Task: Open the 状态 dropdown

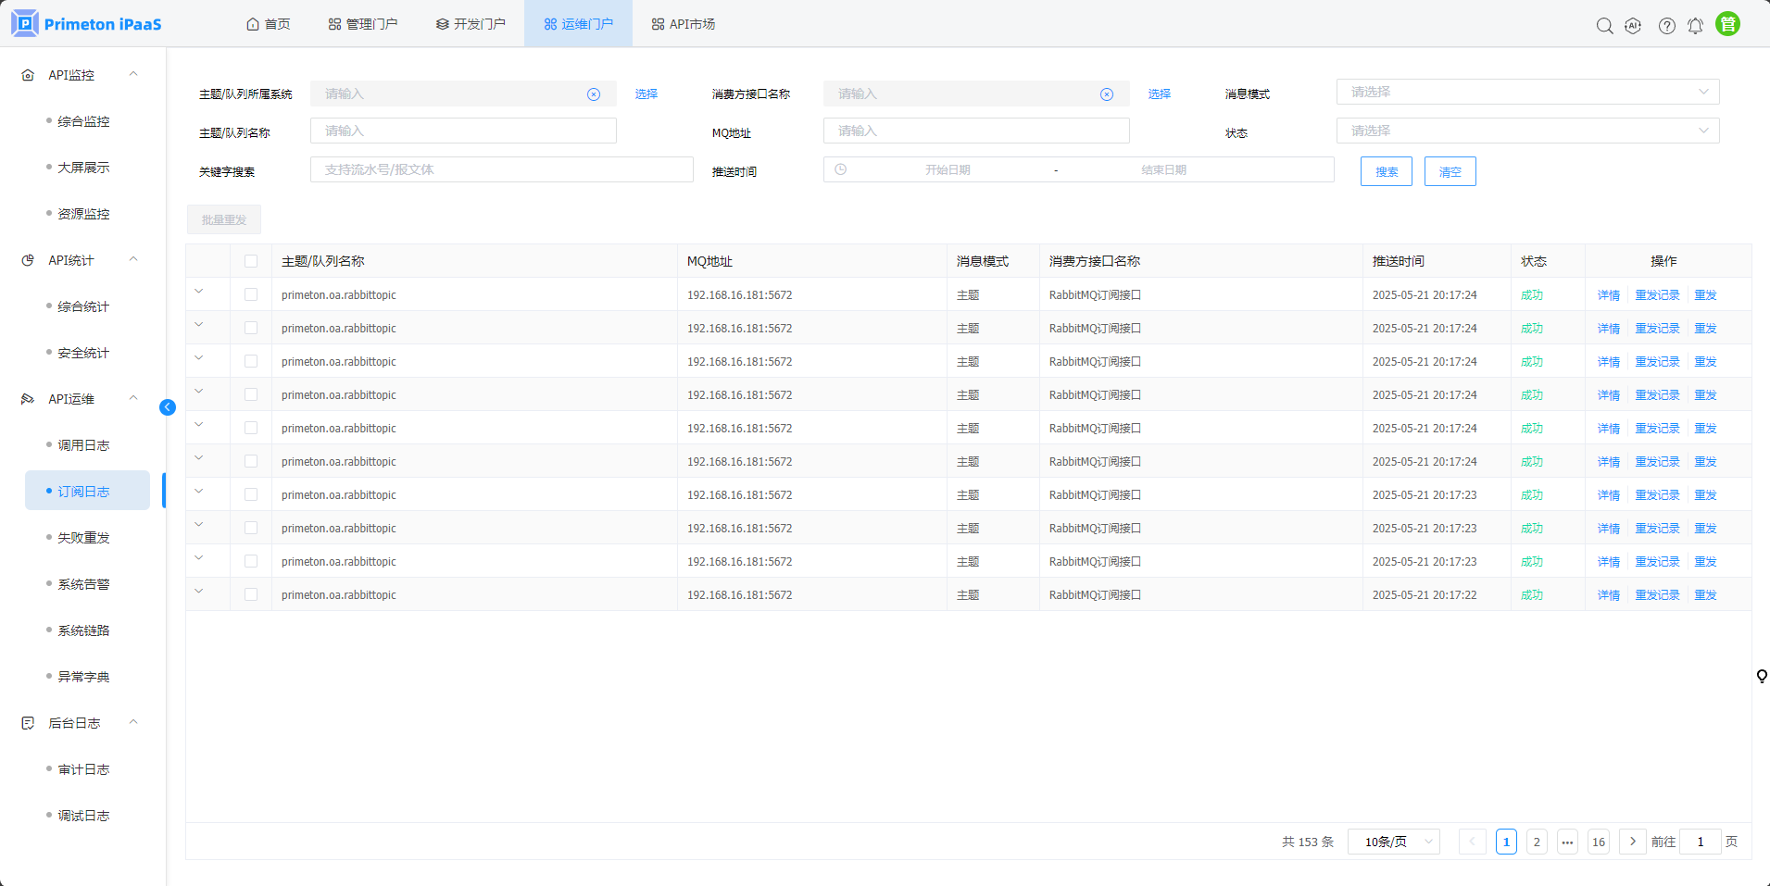Action: [x=1526, y=131]
